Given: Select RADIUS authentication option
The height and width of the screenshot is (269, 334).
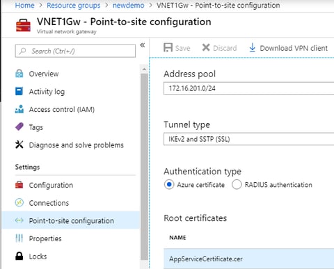Looking at the screenshot, I should [237, 185].
